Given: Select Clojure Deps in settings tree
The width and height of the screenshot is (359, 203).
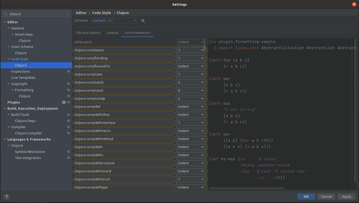Looking at the screenshot, I should pyautogui.click(x=25, y=121).
